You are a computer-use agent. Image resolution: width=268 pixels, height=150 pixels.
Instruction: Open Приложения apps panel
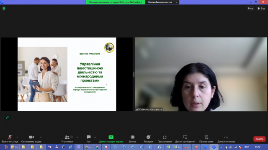point(165,139)
